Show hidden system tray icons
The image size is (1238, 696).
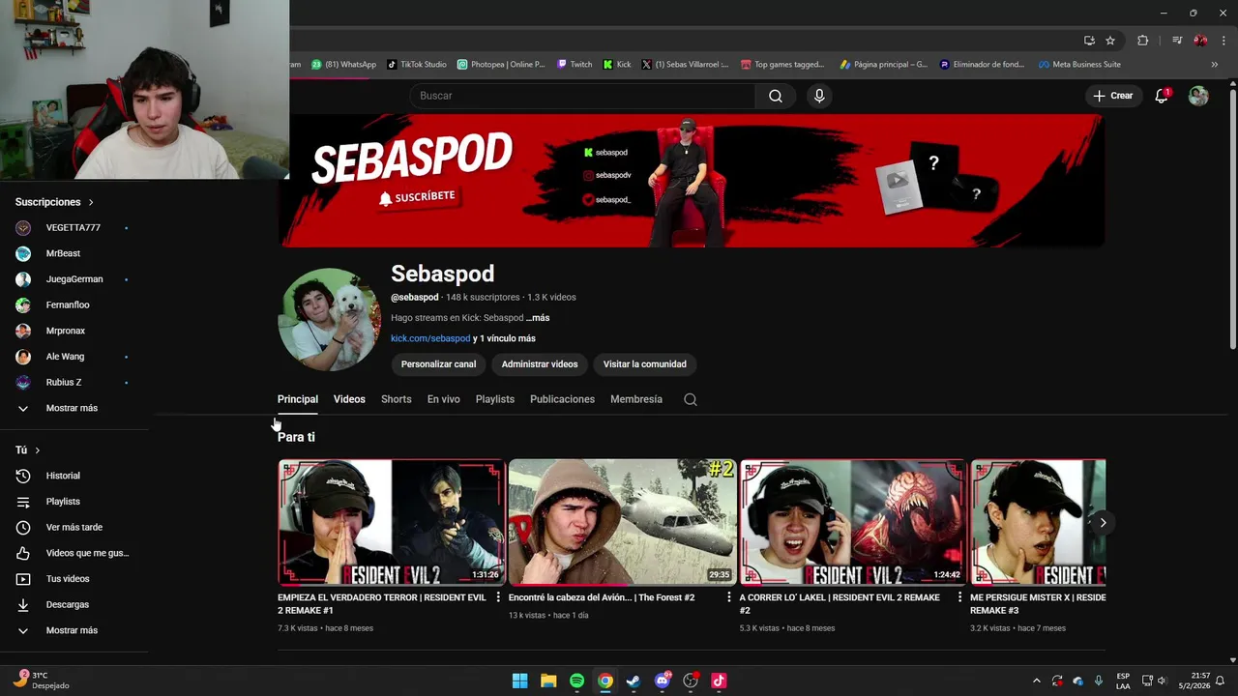[1036, 681]
